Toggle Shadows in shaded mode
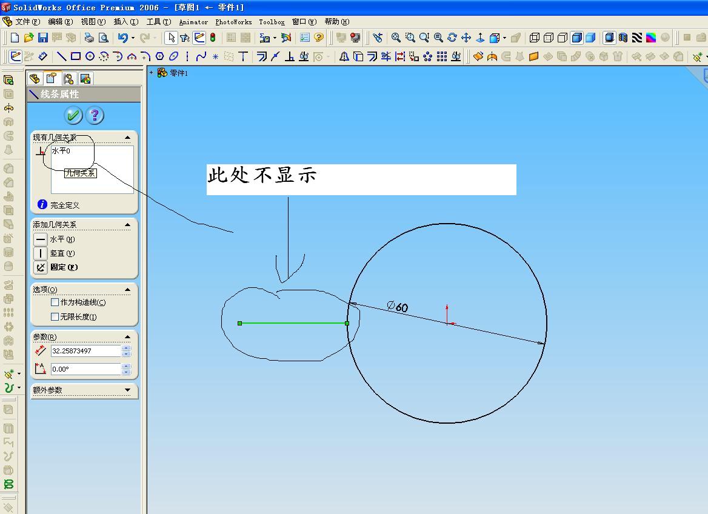 (609, 38)
